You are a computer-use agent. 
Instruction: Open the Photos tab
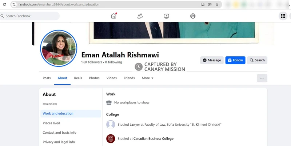coord(94,78)
